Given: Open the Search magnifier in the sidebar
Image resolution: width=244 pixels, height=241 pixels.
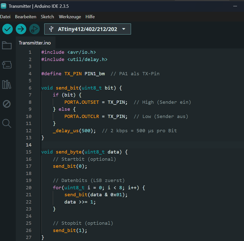Looking at the screenshot, I should click(x=7, y=123).
